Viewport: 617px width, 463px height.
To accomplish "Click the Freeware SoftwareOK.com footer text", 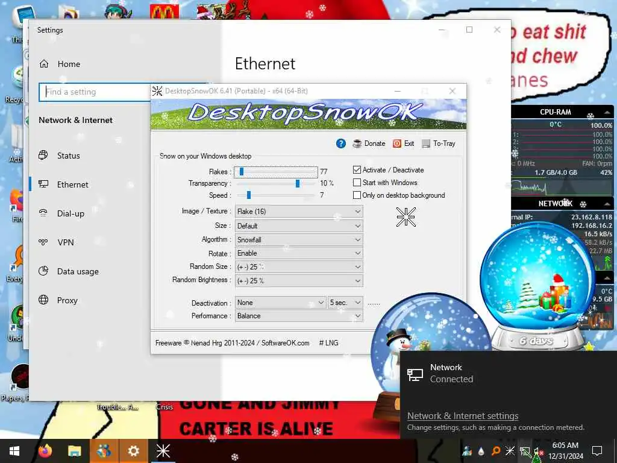I will 232,343.
